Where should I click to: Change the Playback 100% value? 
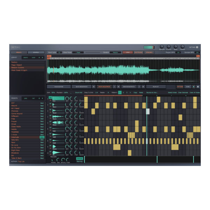point(66,92)
